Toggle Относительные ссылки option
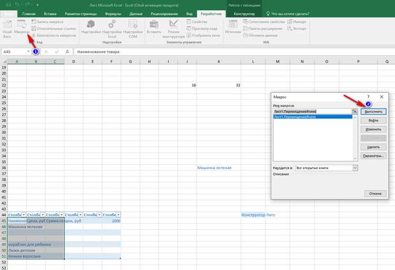The image size is (395, 270). click(x=53, y=29)
